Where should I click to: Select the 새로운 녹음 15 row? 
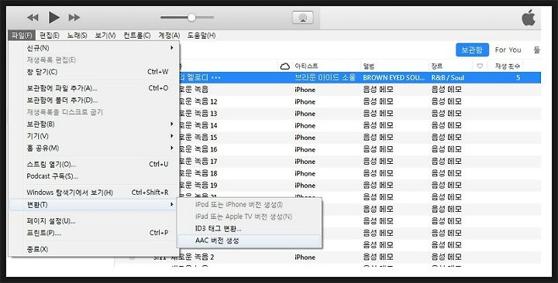click(x=360, y=138)
